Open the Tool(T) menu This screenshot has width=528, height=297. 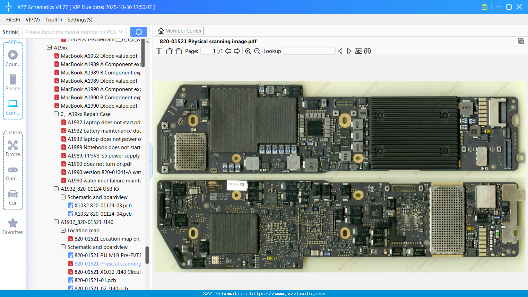pos(54,20)
